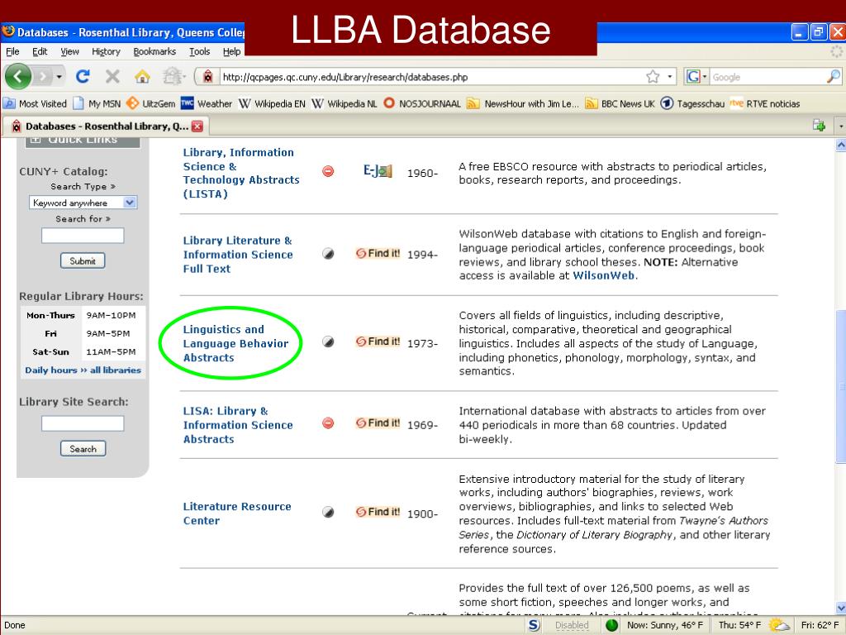Open the Google search engine selector
Screen dimensions: 846x635
696,77
